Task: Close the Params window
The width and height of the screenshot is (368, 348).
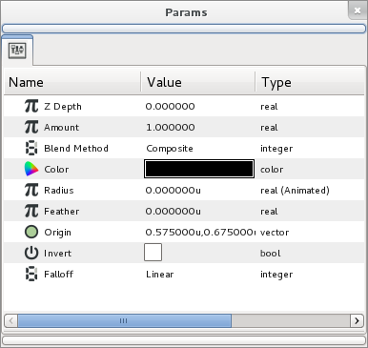Action: click(358, 10)
